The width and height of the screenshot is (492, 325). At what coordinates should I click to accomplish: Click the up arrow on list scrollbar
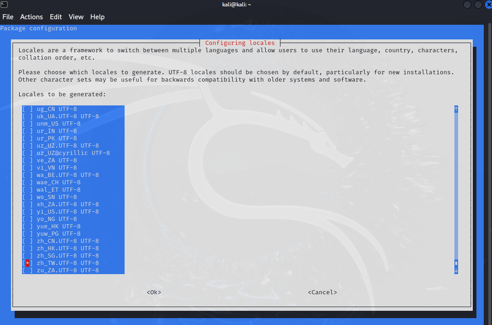[456, 109]
